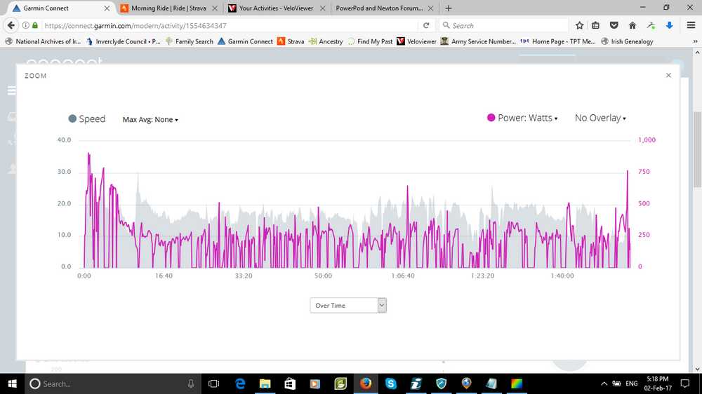Click the browser Search box
This screenshot has width=702, height=394.
click(503, 25)
